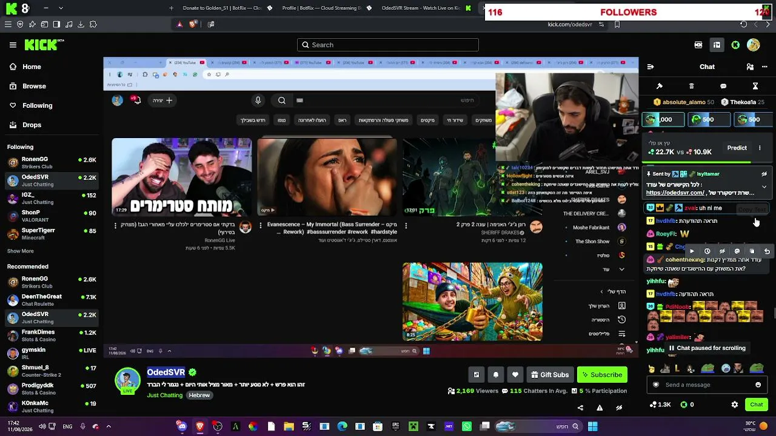Viewport: 776px width, 436px height.
Task: Open chat settings gear
Action: [x=735, y=405]
